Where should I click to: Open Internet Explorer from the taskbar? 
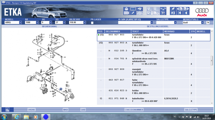(16, 117)
